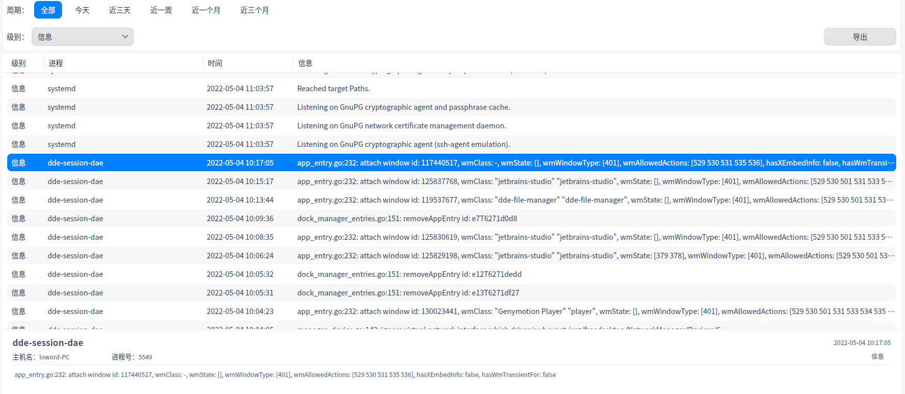Click the 信息 column header
The width and height of the screenshot is (905, 394).
(305, 63)
